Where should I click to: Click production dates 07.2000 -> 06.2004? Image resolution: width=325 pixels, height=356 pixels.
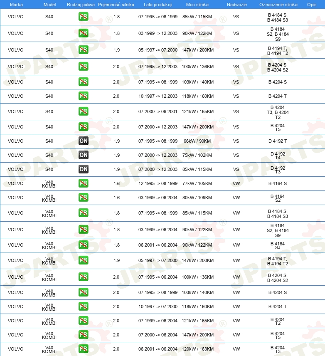158,335
